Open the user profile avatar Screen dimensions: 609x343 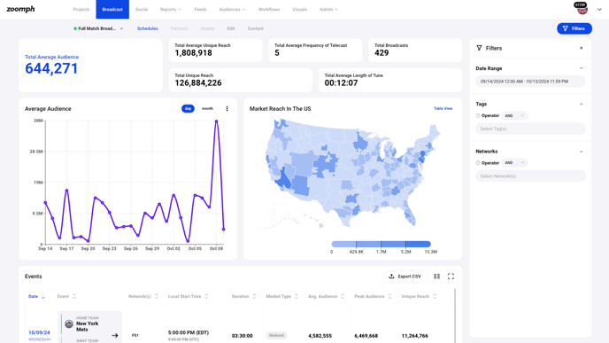click(x=582, y=9)
